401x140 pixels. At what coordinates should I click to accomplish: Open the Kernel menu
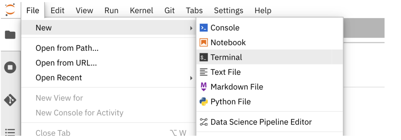tap(141, 11)
